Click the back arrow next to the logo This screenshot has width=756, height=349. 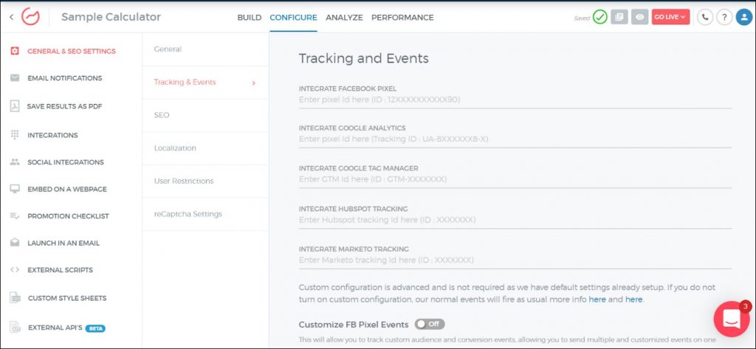[x=11, y=17]
